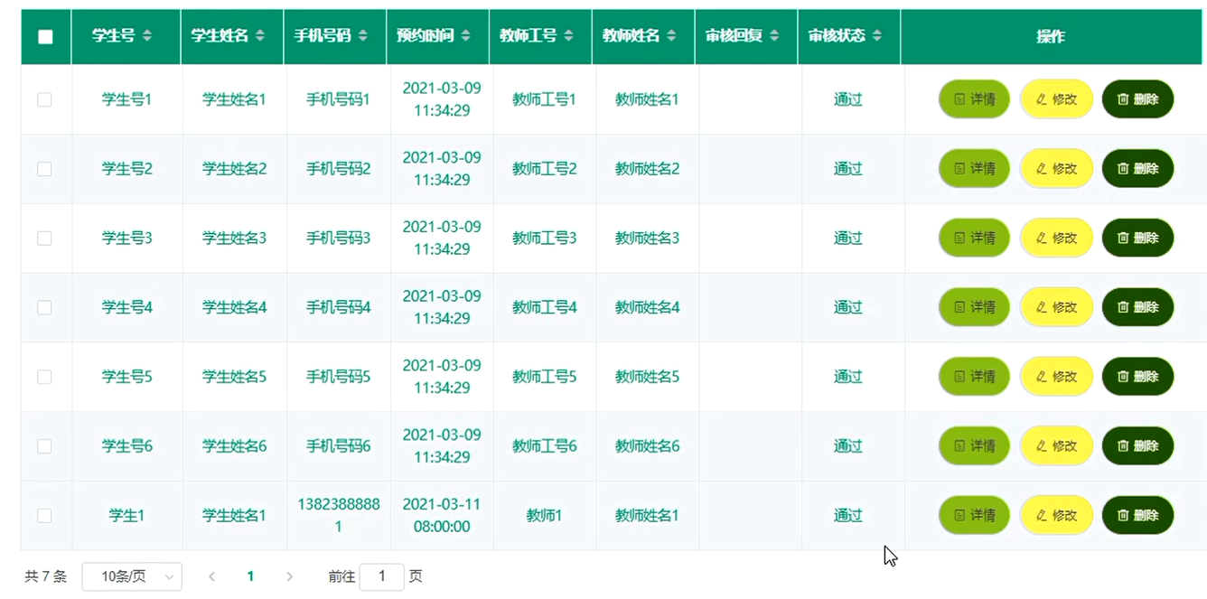The width and height of the screenshot is (1207, 599).
Task: Sort the table by 学生姓名 column arrows
Action: click(x=260, y=36)
